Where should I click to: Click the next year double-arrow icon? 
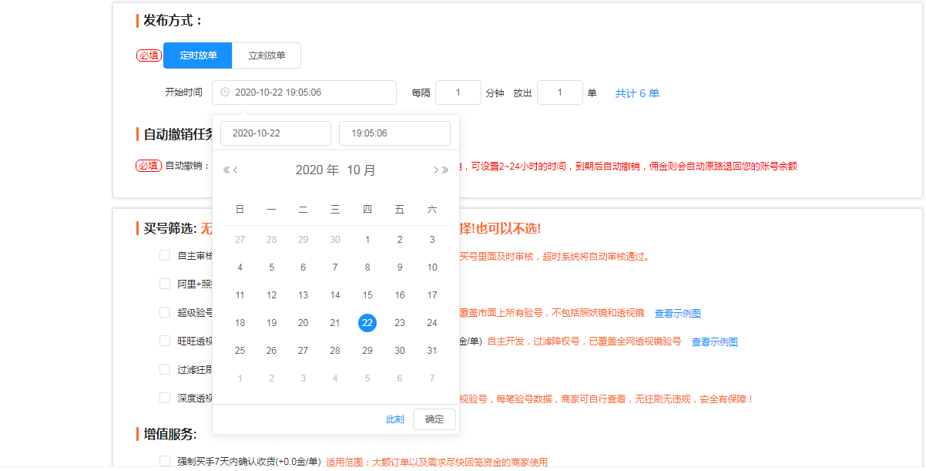445,170
